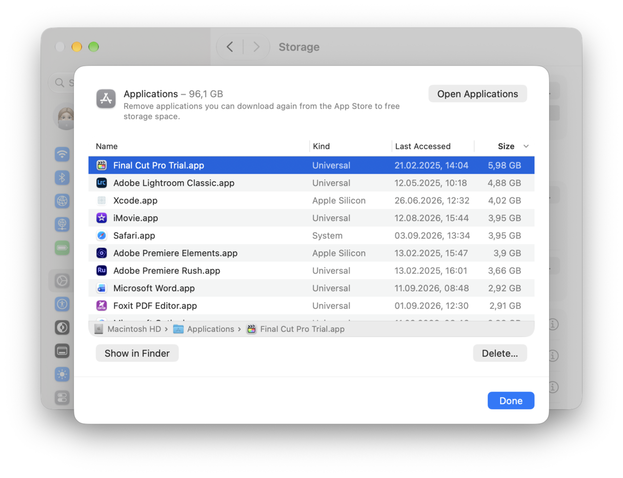This screenshot has height=478, width=623.
Task: Select the Adobe Premiere Rush Ru icon
Action: click(x=102, y=271)
